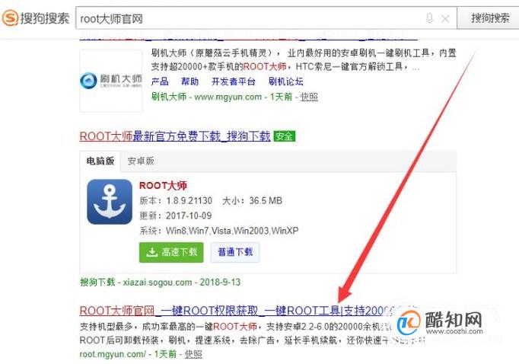
Task: Click the text 更新：2017-10-09
Action: (176, 216)
